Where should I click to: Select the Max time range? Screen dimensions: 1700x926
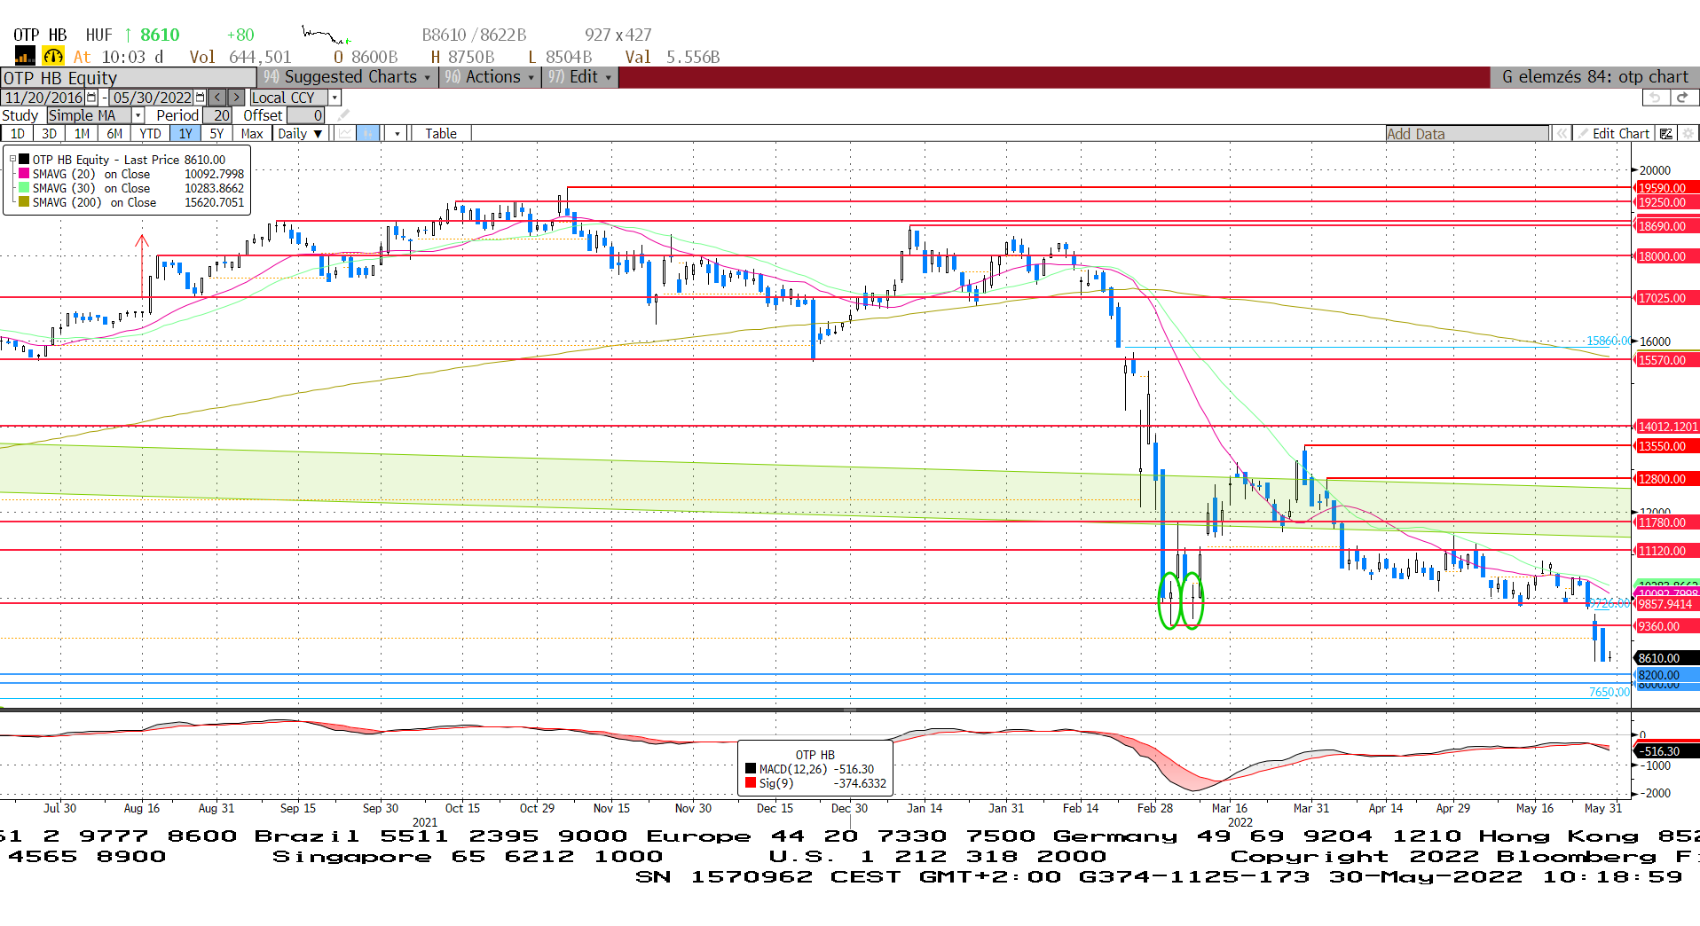(x=252, y=134)
